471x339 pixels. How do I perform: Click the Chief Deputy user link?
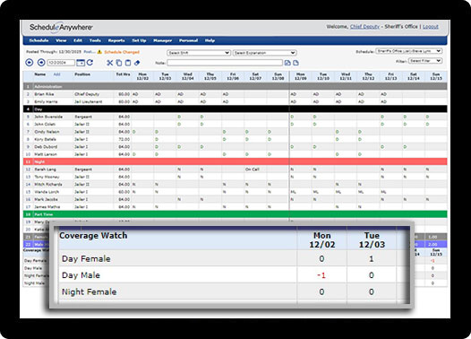(364, 27)
